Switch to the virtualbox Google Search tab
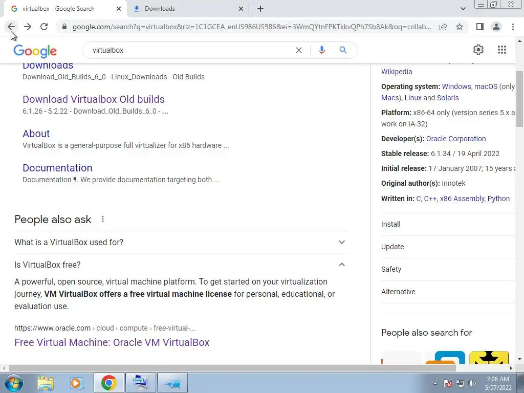Viewport: 524px width, 393px height. [x=65, y=9]
